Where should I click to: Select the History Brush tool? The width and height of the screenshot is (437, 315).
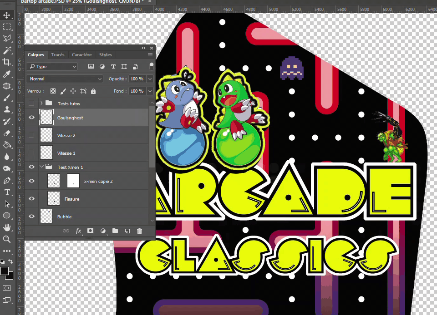7,121
